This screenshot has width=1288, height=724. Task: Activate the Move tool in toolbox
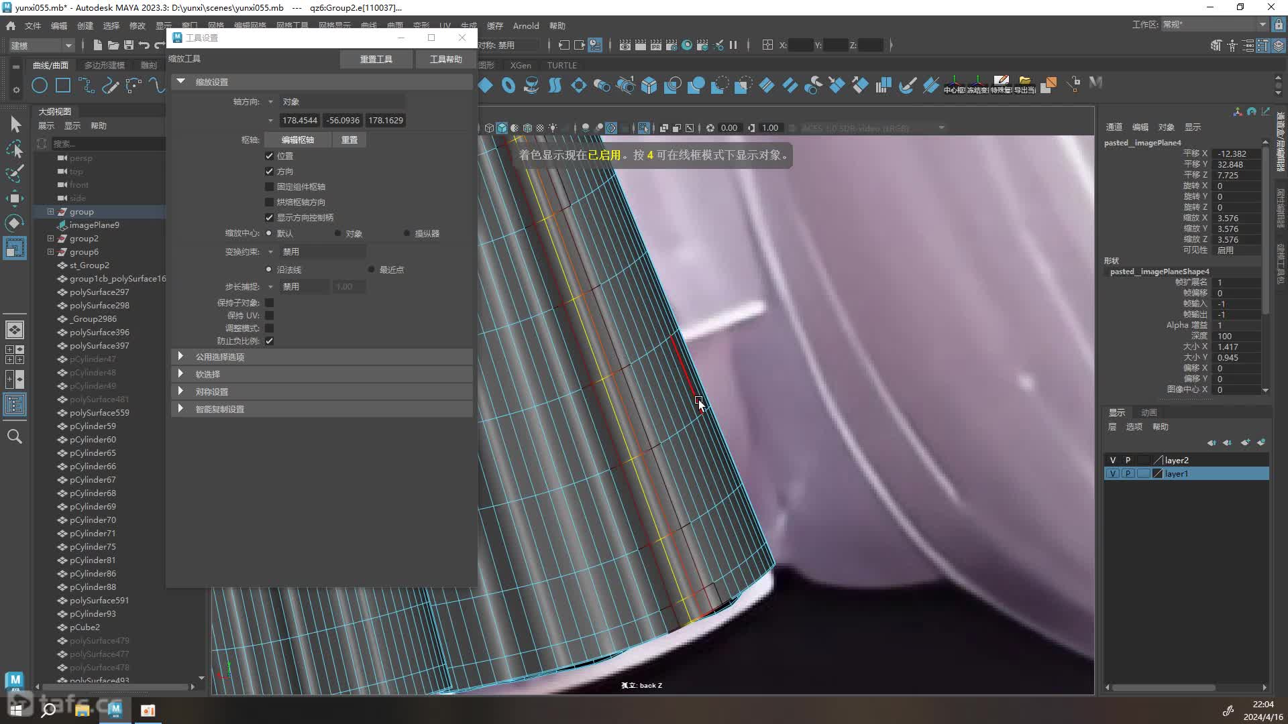tap(15, 198)
